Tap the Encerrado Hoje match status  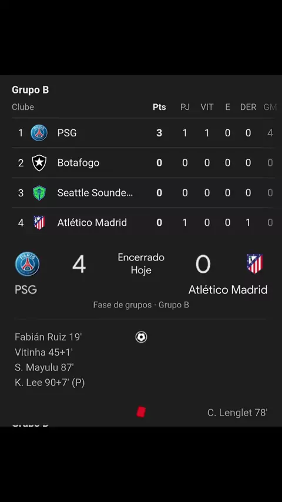pyautogui.click(x=141, y=264)
